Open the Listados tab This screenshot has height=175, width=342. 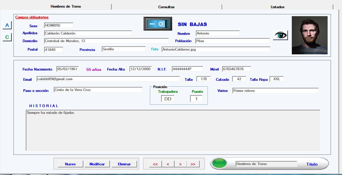point(277,7)
